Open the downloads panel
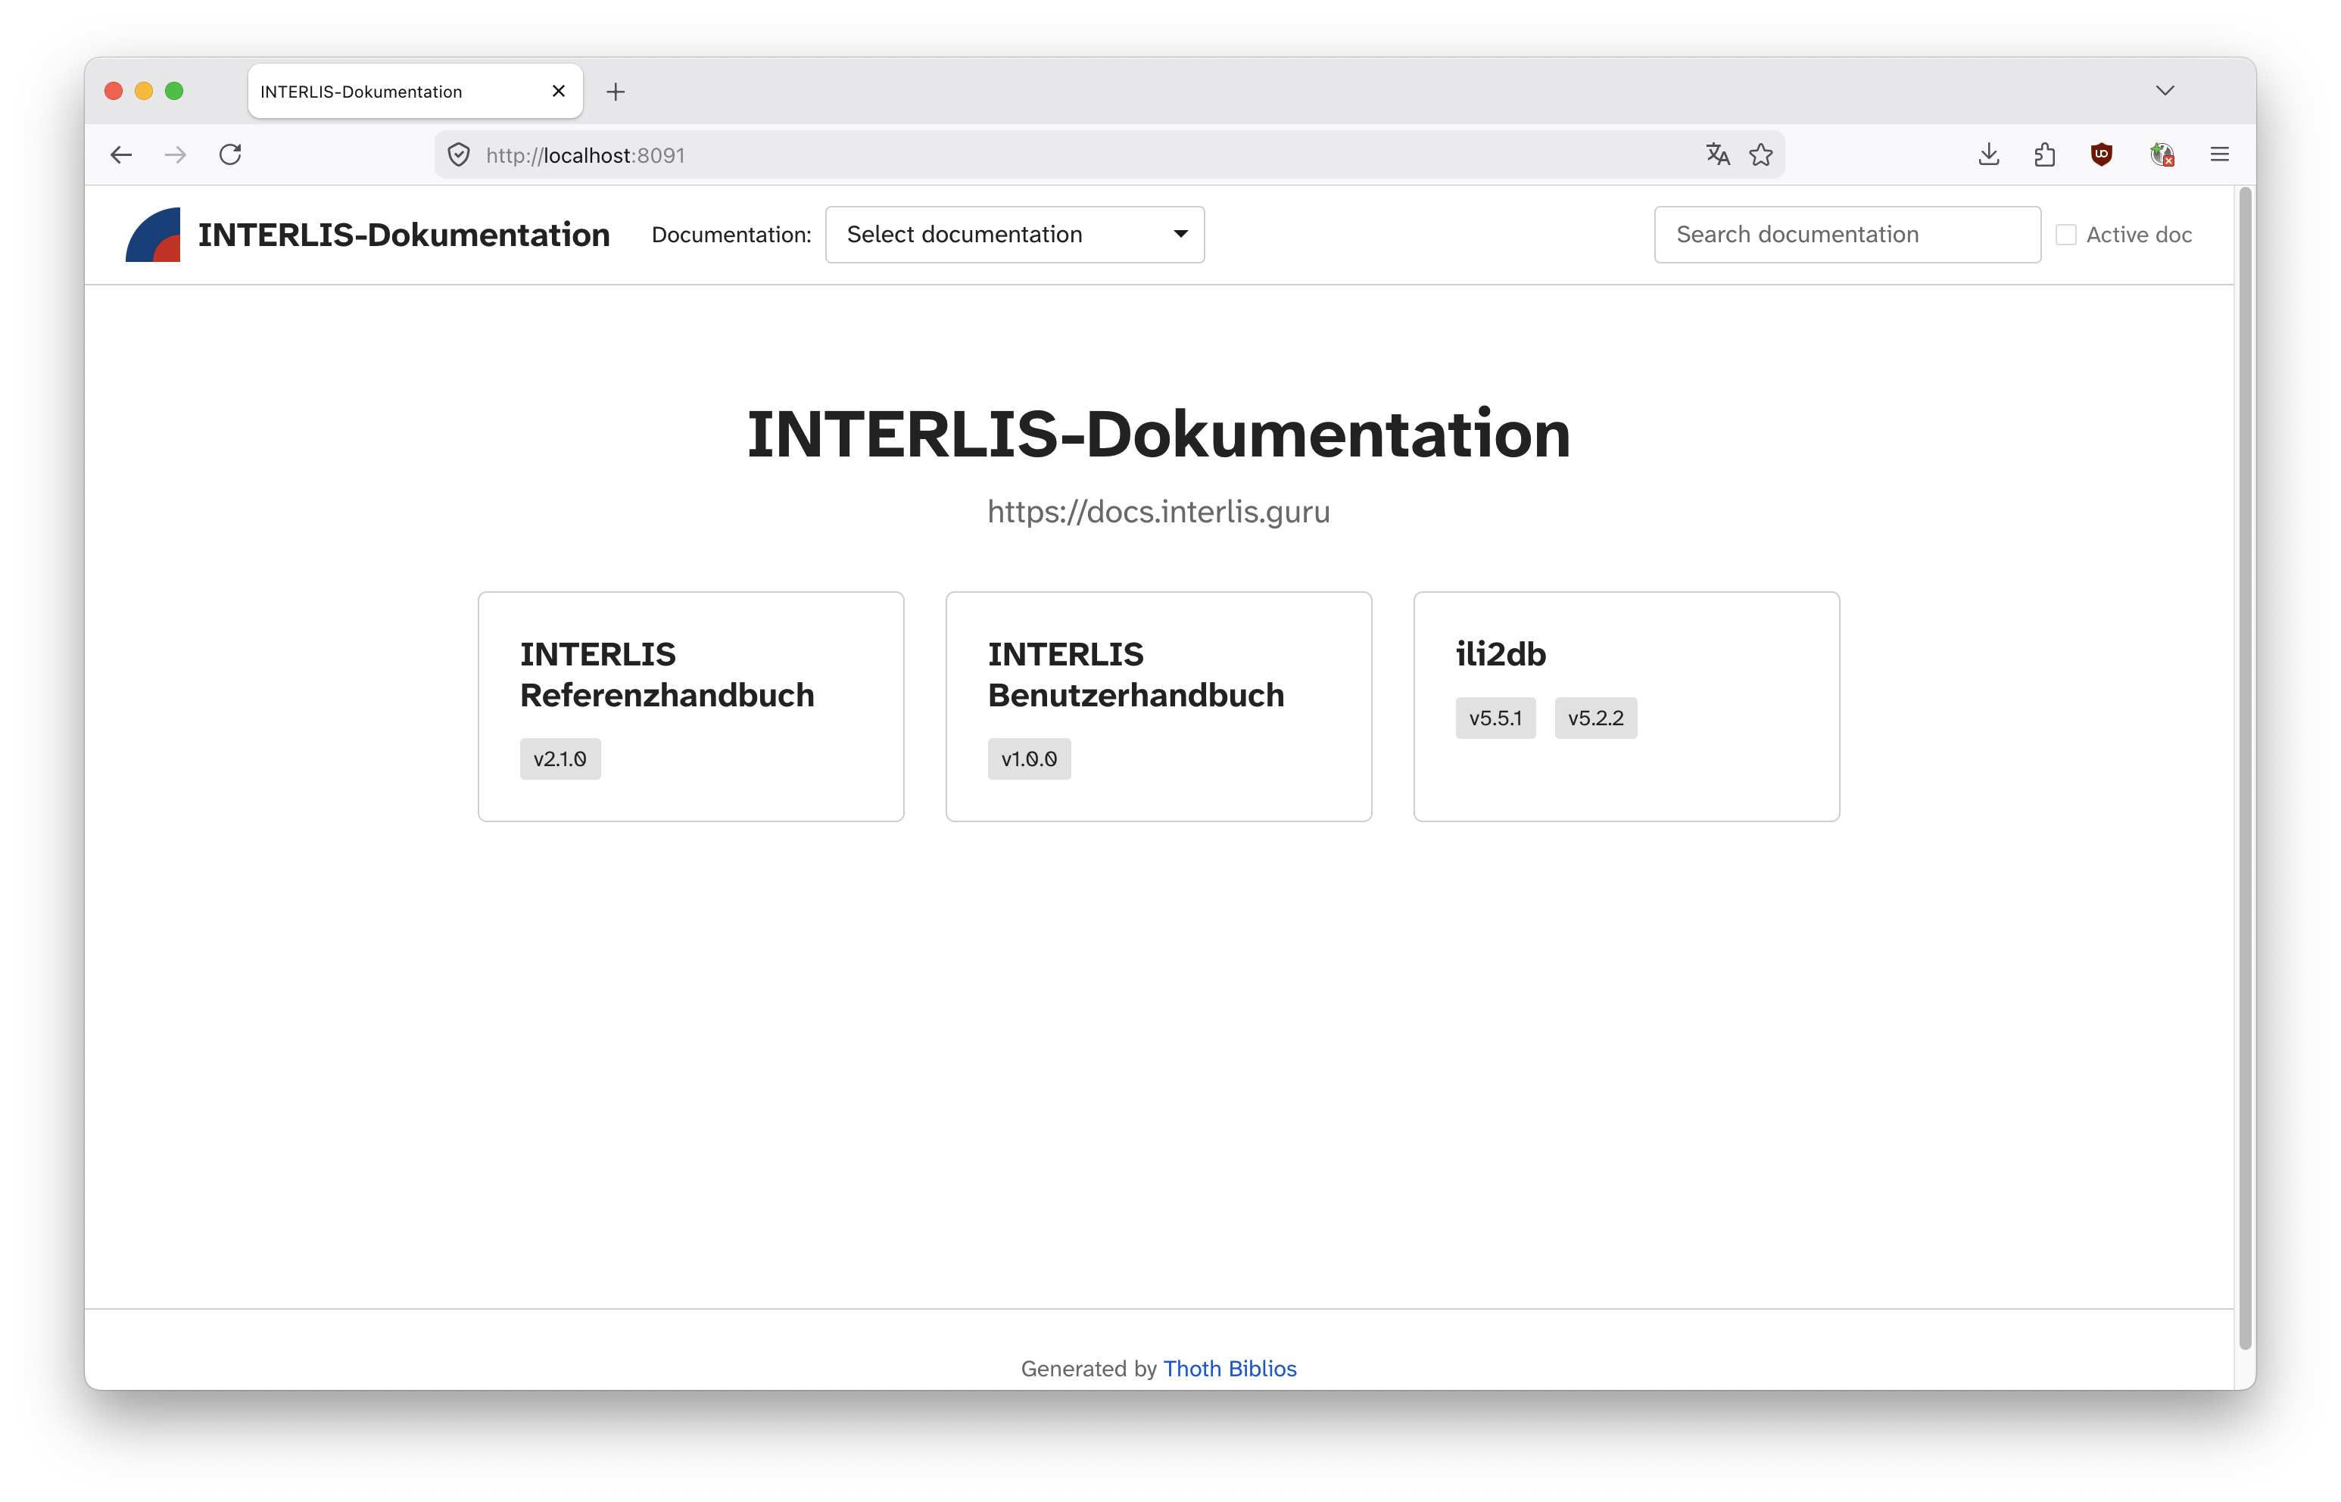This screenshot has height=1502, width=2341. [1989, 154]
